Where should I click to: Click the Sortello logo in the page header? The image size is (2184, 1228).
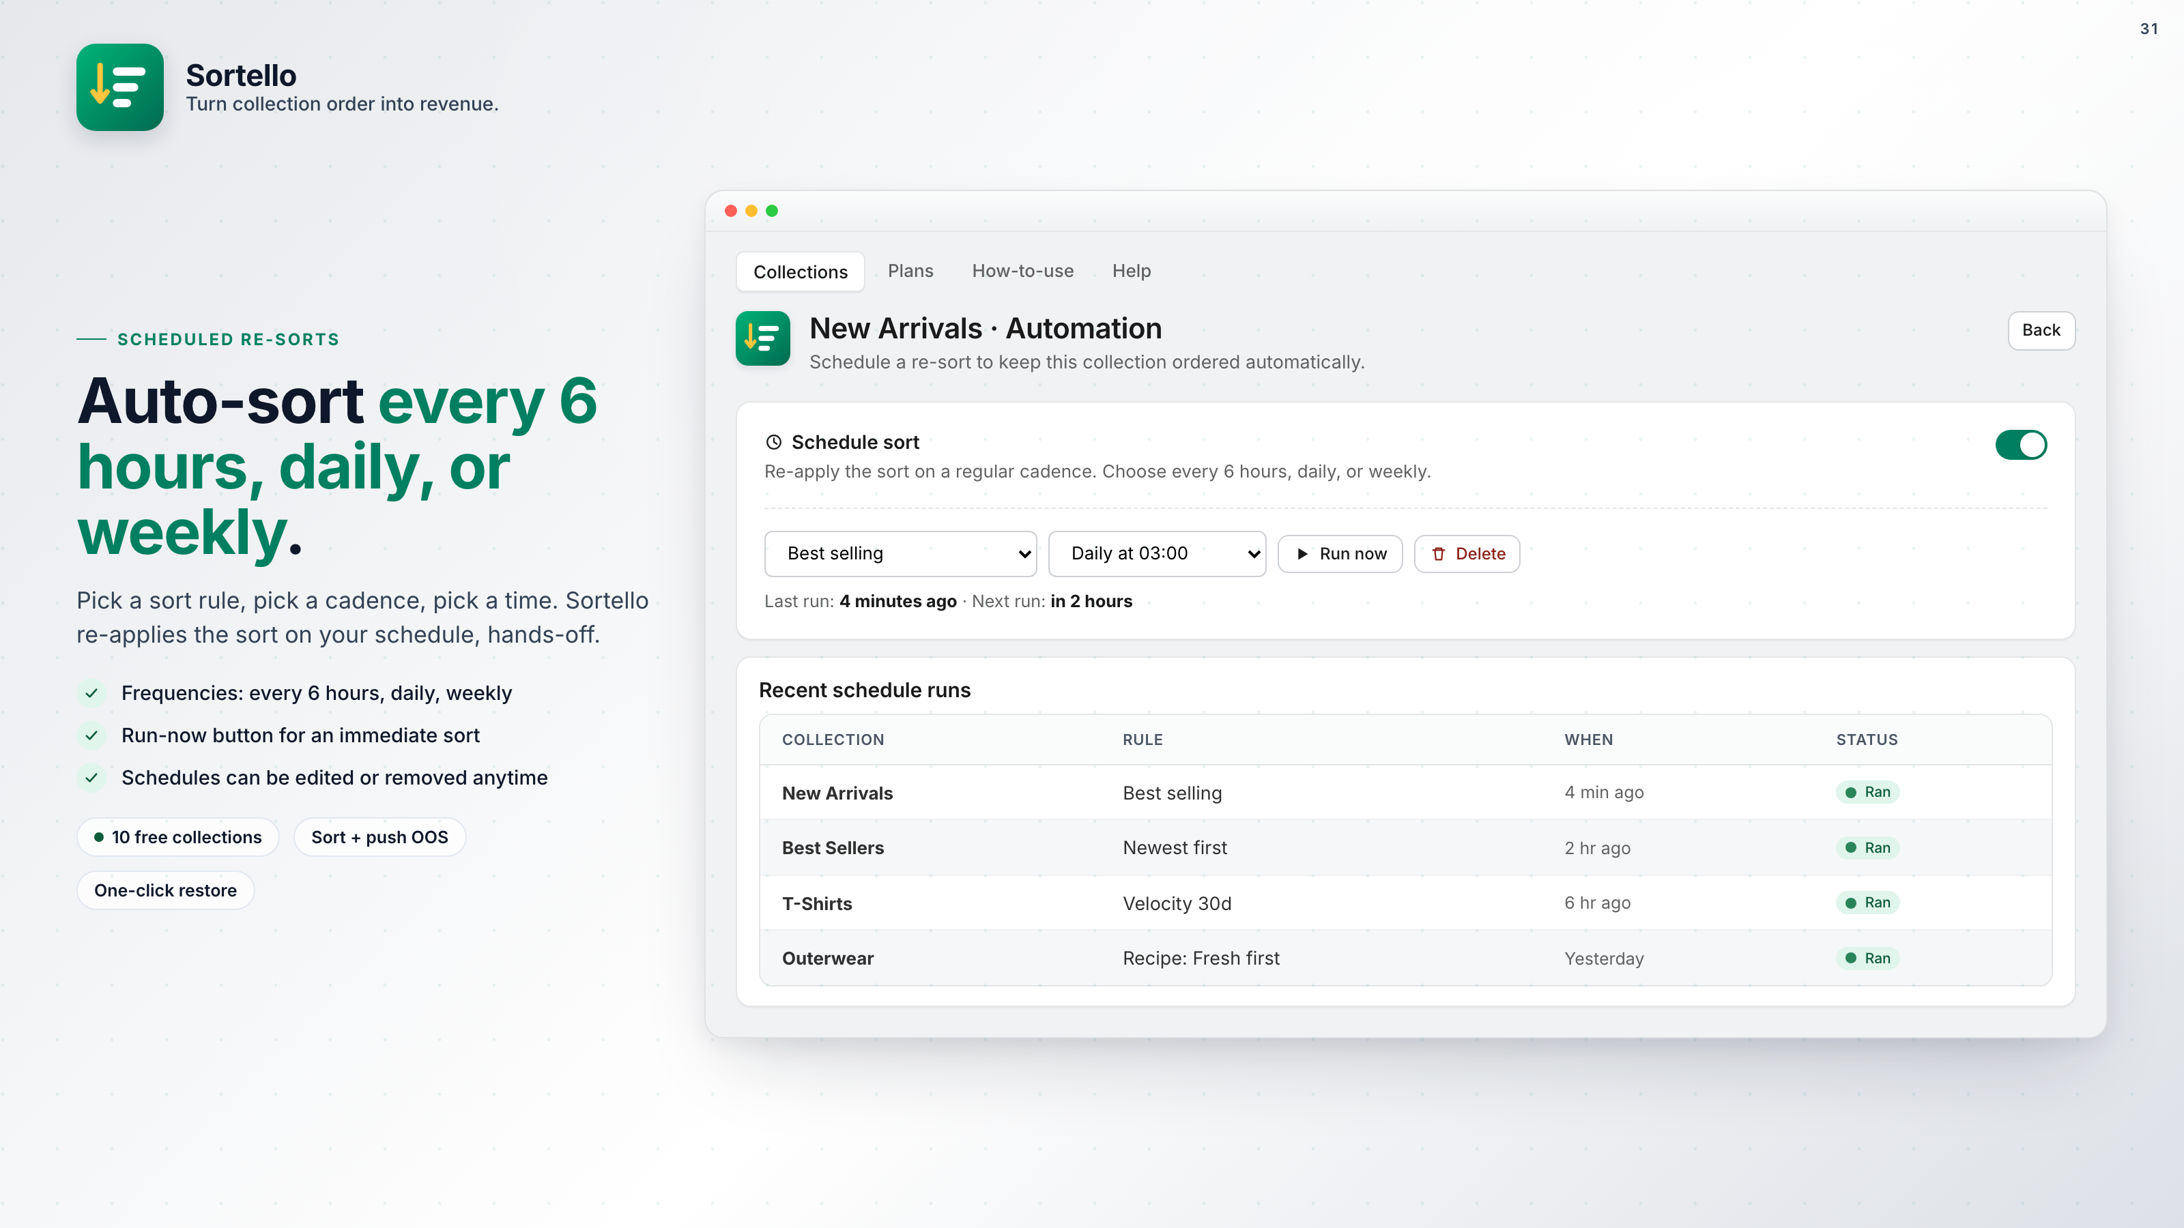tap(119, 87)
